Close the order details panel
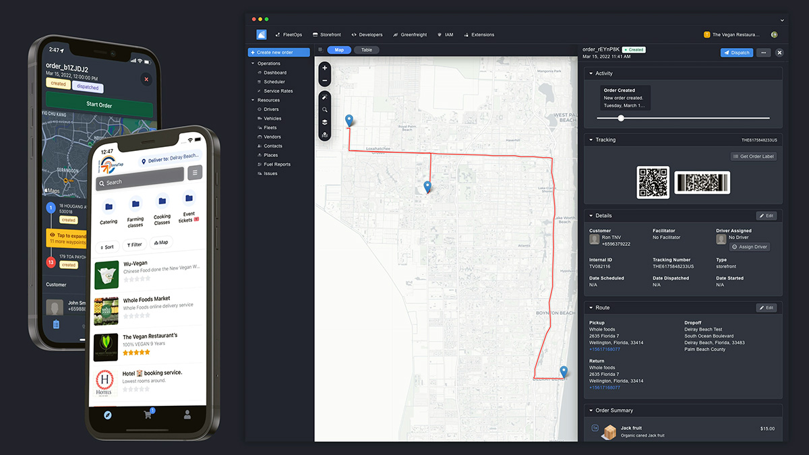The height and width of the screenshot is (455, 809). (x=779, y=53)
